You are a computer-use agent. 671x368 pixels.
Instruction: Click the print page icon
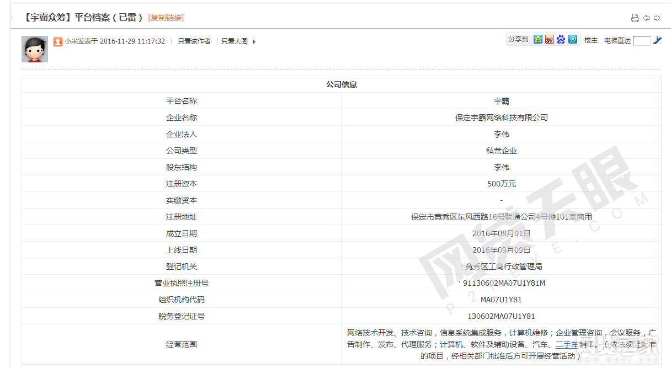click(635, 18)
